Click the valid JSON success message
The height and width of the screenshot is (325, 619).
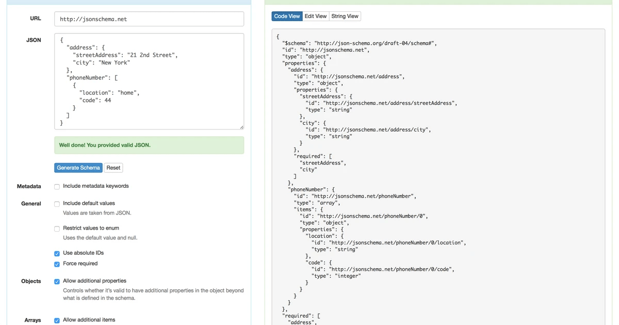[x=149, y=145]
